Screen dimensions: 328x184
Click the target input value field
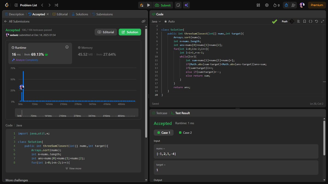[236, 167]
